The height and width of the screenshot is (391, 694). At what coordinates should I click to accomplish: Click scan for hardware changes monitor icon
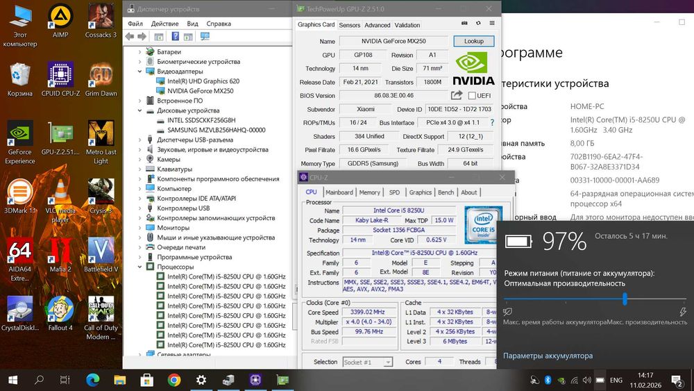click(x=205, y=36)
